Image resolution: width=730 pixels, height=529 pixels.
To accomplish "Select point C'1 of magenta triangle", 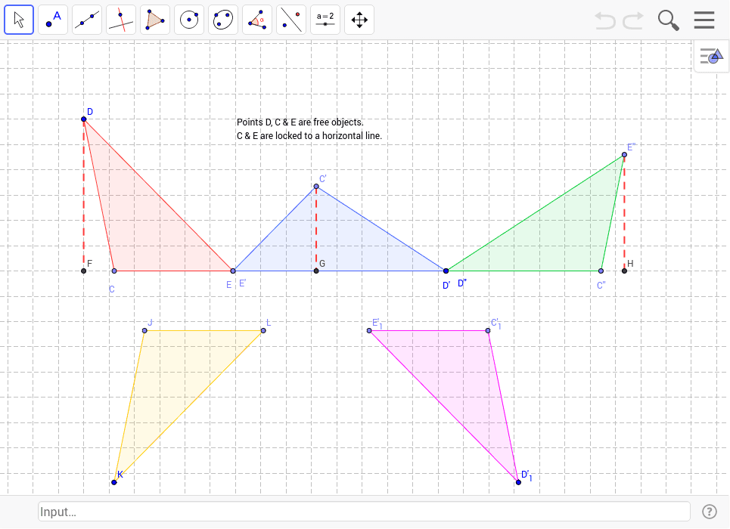I will tap(488, 331).
